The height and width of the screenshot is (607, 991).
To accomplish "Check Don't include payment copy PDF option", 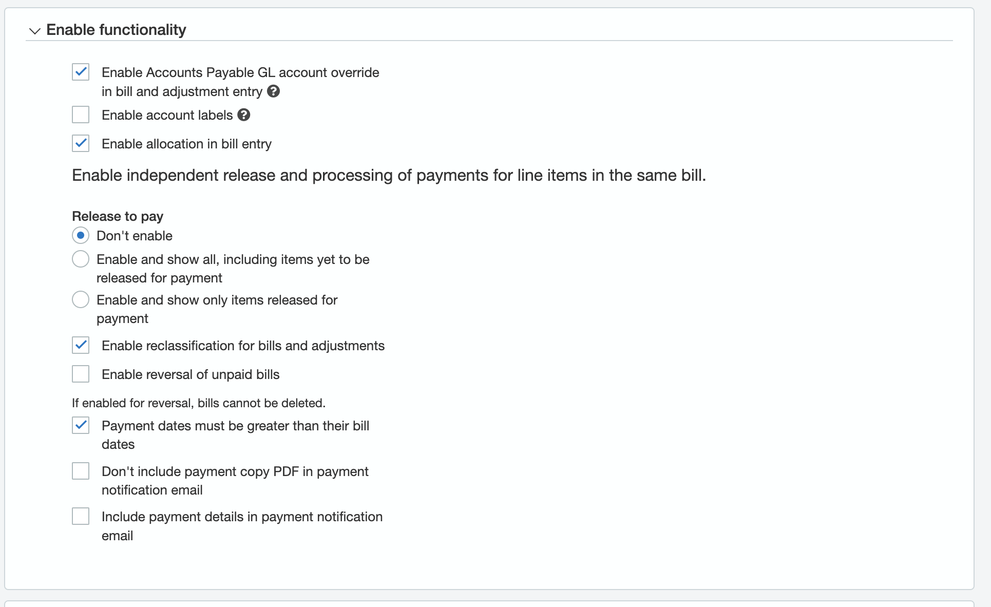I will tap(81, 471).
